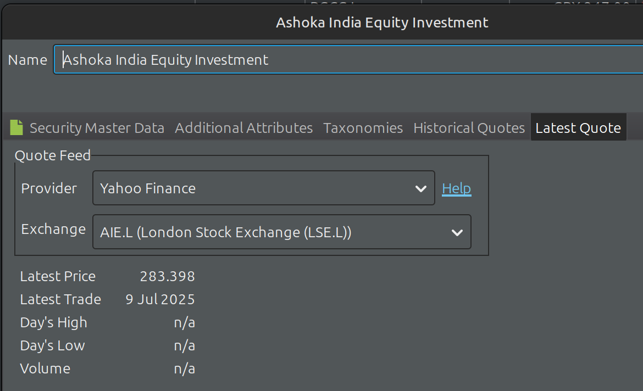Expand the AIE.L London Stock Exchange combo box

coord(282,232)
